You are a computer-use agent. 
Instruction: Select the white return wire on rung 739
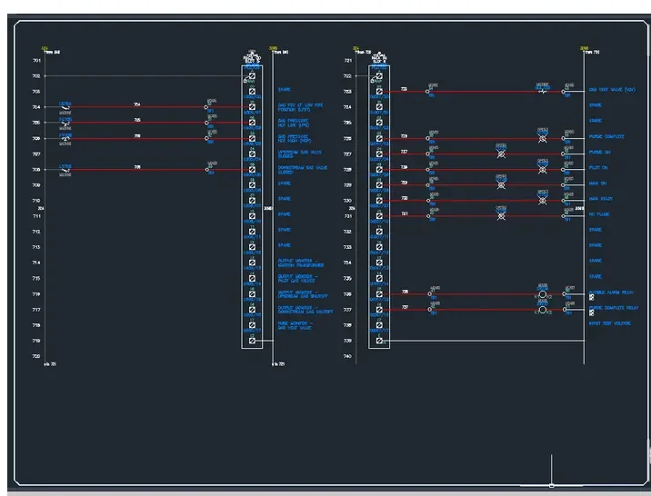(484, 341)
